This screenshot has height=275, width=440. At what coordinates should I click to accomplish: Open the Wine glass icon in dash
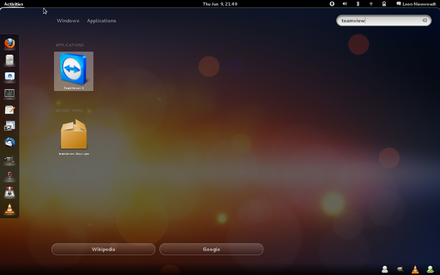click(x=10, y=176)
